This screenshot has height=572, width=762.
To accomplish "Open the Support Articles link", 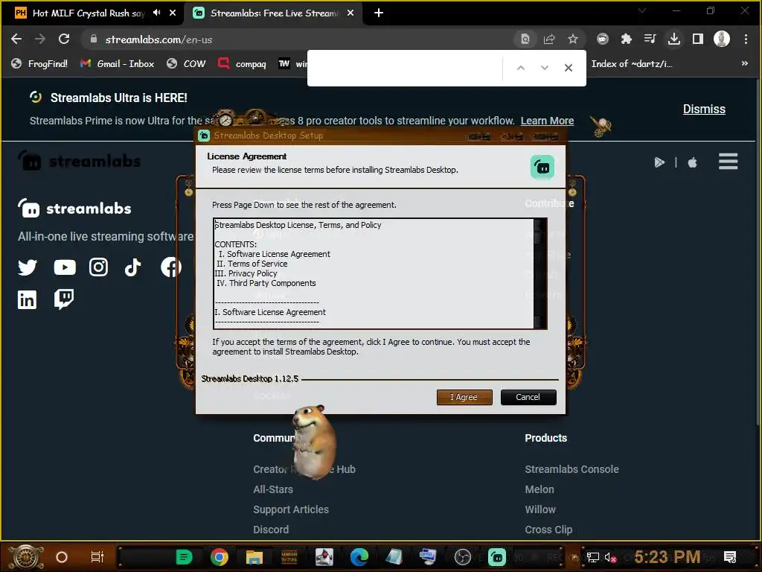I will (x=291, y=509).
